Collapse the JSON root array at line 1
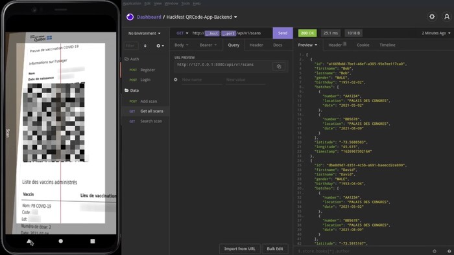This screenshot has width=454, height=255. click(303, 54)
